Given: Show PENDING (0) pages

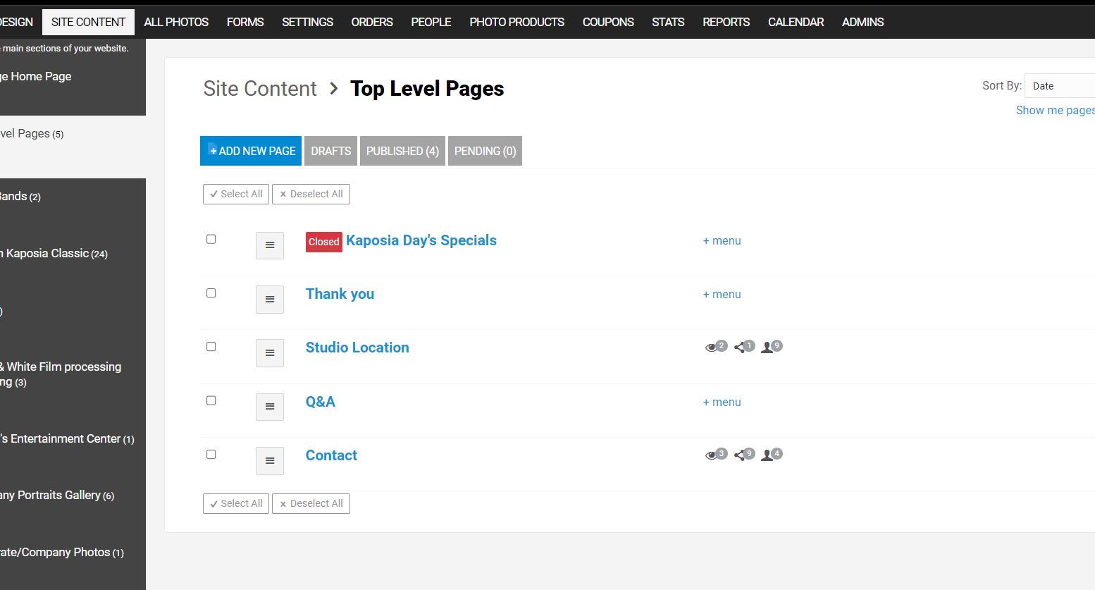Looking at the screenshot, I should coord(485,151).
